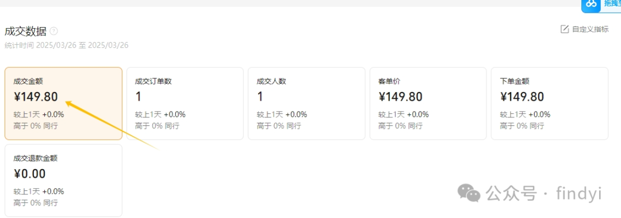The image size is (621, 218).
Task: Click ¥149.80 value under 客单价
Action: pos(400,97)
